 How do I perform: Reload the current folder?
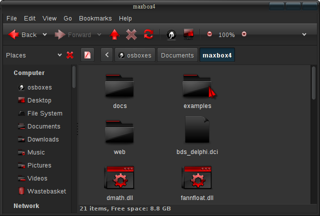[148, 34]
